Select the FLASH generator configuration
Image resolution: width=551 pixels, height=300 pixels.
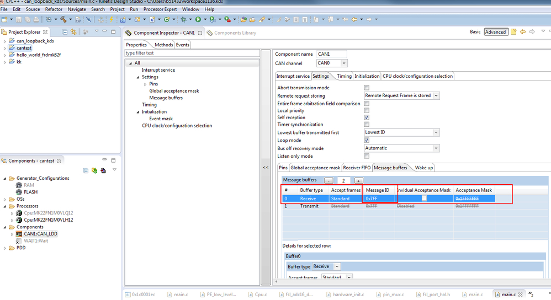click(x=30, y=192)
